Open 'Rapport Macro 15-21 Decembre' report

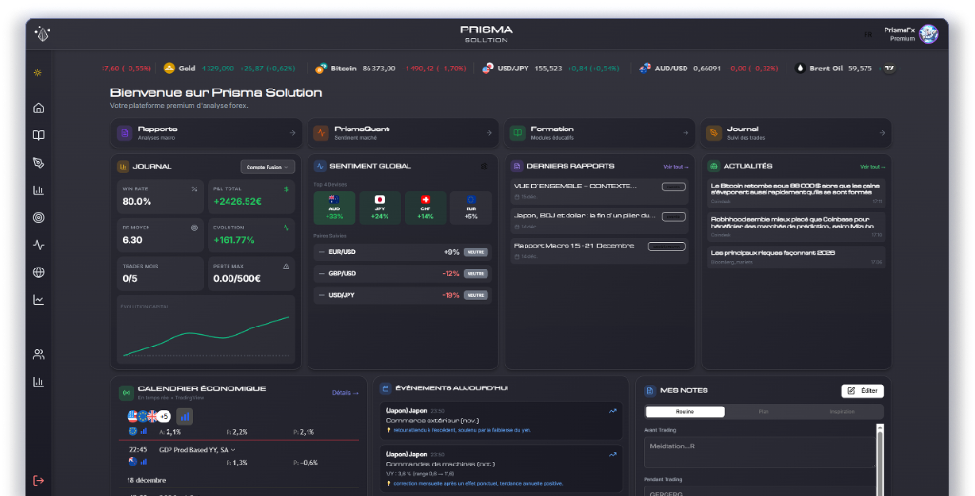[x=600, y=250]
